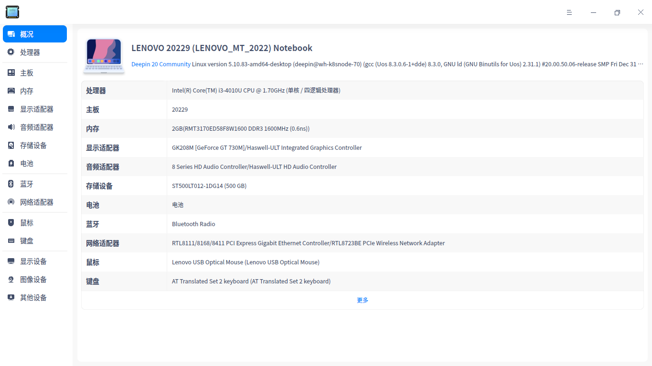Image resolution: width=652 pixels, height=366 pixels.
Task: Select the 2GB DDR3 1600MHz memory value
Action: pos(241,128)
